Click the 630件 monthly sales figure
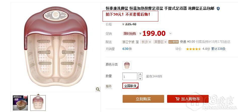 click(127, 49)
